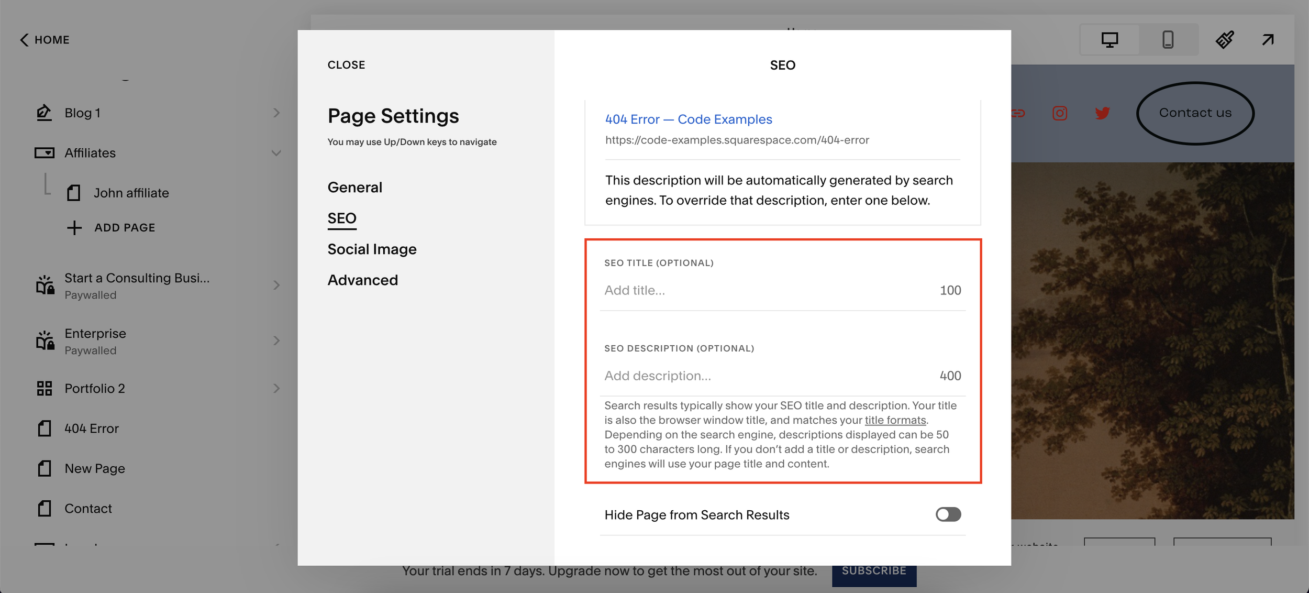Click the expand arrow icon

pyautogui.click(x=1268, y=40)
